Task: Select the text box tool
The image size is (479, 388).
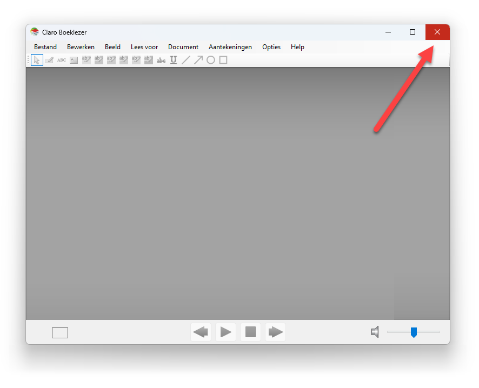Action: [x=74, y=60]
